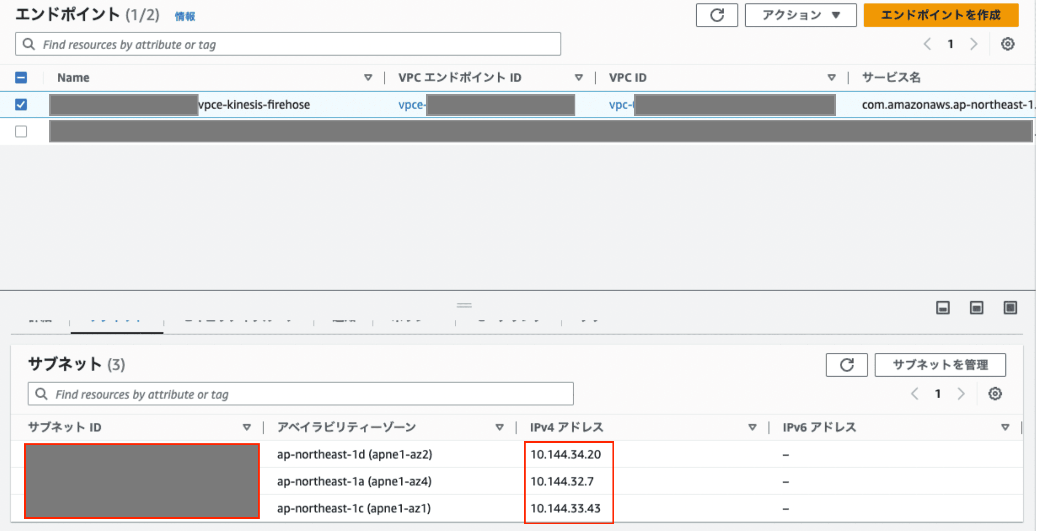
Task: Sort by アベイラビリティーゾーン column arrow
Action: pos(500,427)
